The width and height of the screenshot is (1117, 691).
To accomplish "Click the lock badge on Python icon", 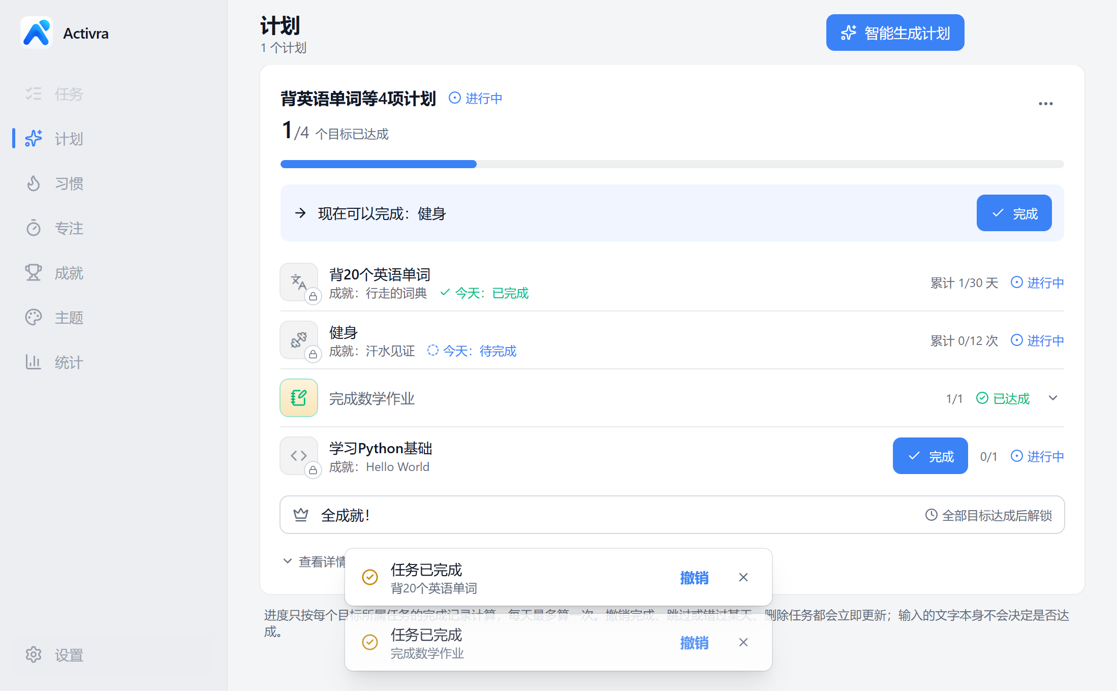I will pos(313,470).
